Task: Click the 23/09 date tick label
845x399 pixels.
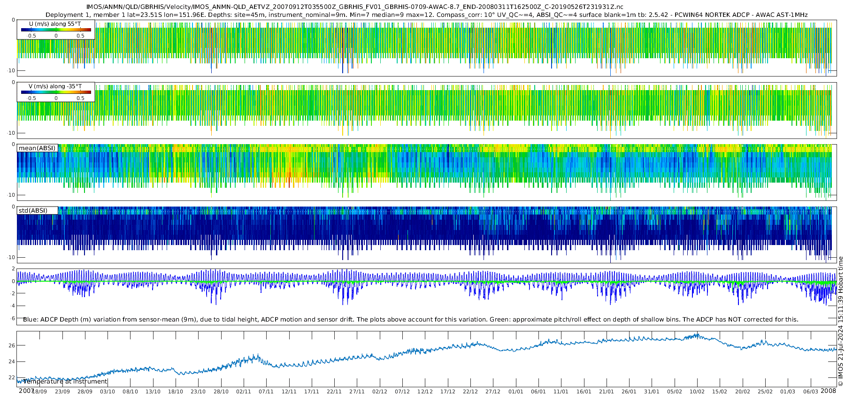Action: [62, 391]
